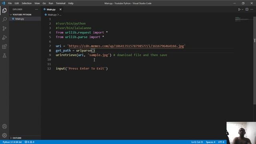Minimize the VS Code window
Image resolution: width=256 pixels, height=144 pixels.
(234, 3)
